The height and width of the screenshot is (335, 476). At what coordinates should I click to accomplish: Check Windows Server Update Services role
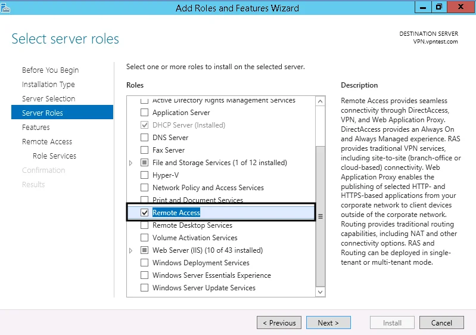coord(145,288)
